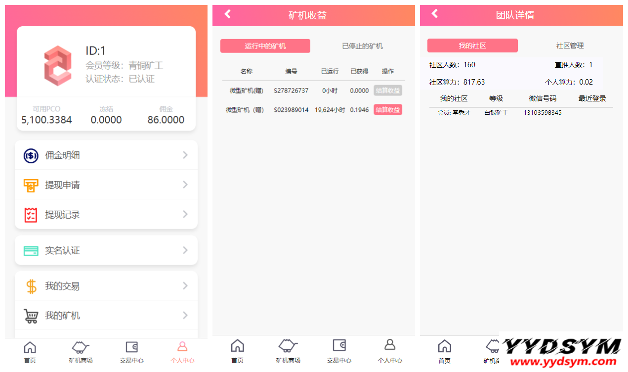
Task: Open 提现记录 via its red list icon
Action: (30, 214)
